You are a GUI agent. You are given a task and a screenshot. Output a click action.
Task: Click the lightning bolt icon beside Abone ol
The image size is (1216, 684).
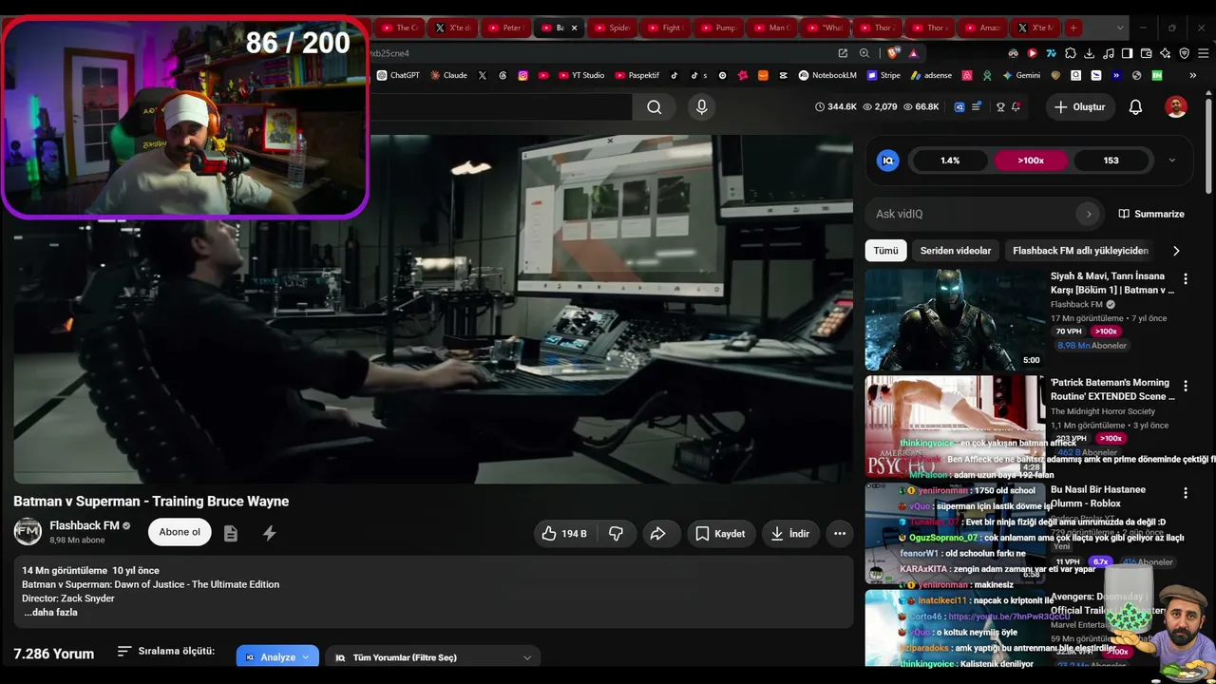coord(270,534)
